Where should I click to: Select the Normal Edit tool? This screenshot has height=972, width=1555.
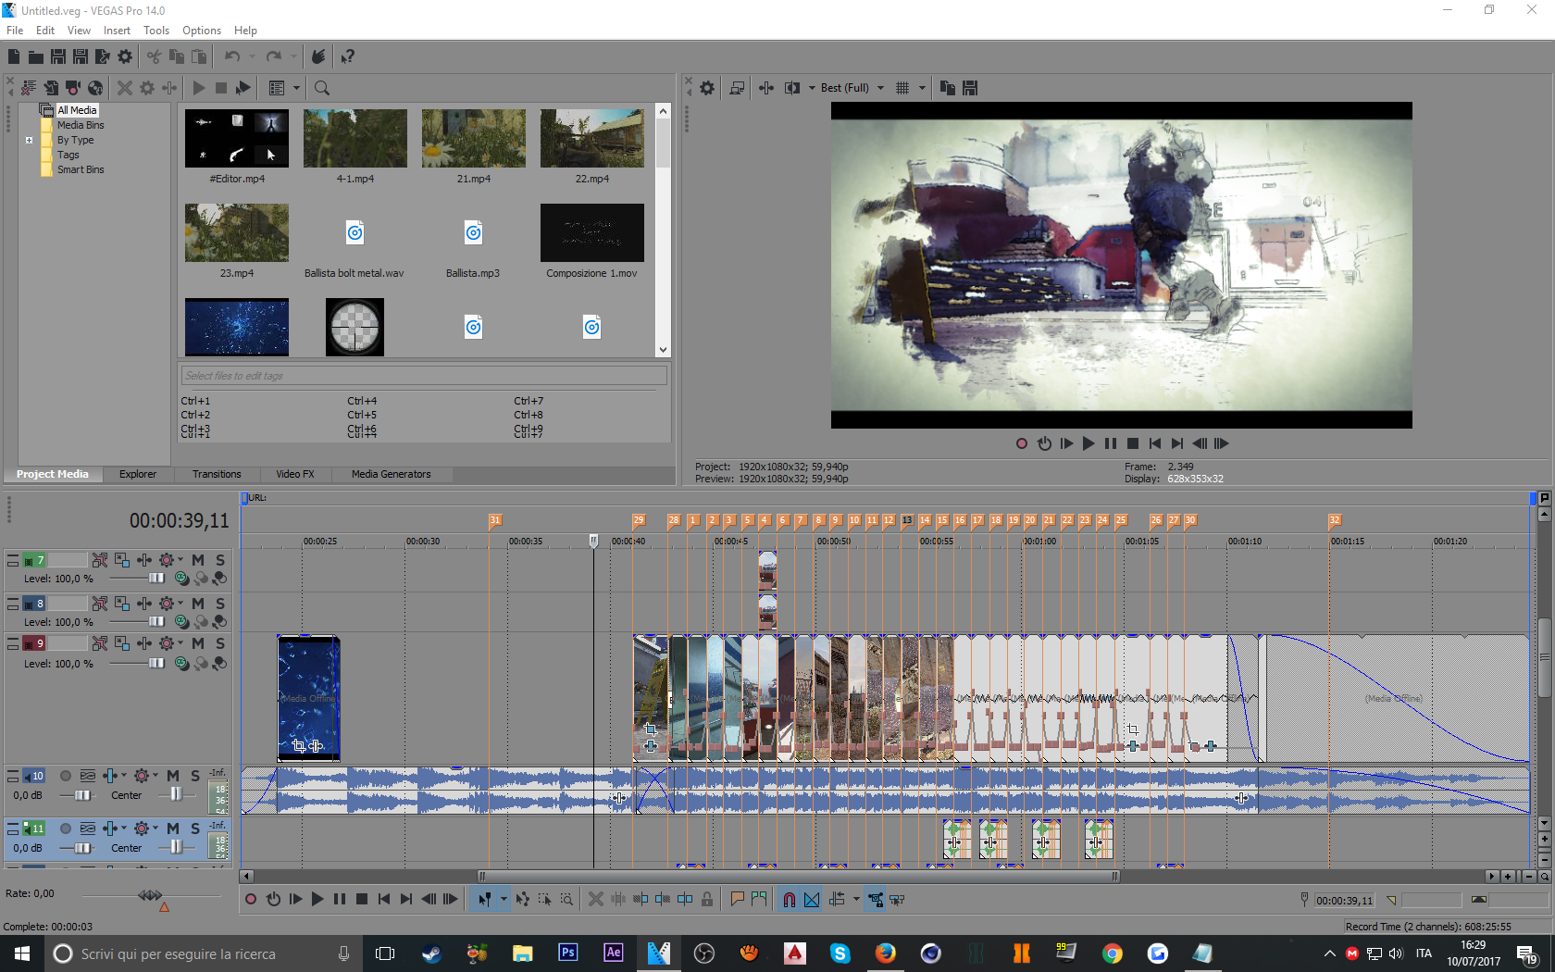coord(484,899)
